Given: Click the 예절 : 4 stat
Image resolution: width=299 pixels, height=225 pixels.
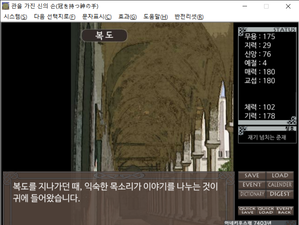Looking at the screenshot, I should [256, 63].
